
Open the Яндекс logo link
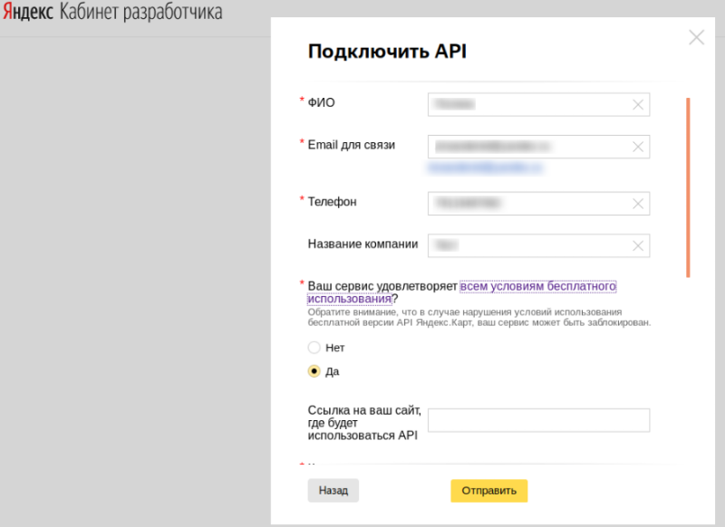pos(28,12)
